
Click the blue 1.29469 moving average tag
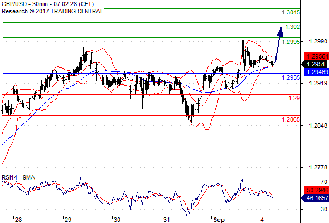pos(316,72)
